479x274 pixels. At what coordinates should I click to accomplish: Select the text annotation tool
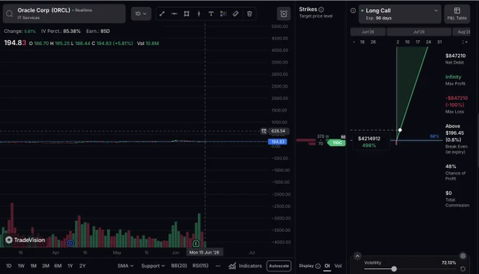click(211, 14)
